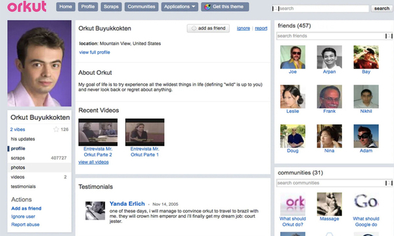
Task: Open Yanda Erlich's name link
Action: coord(127,204)
